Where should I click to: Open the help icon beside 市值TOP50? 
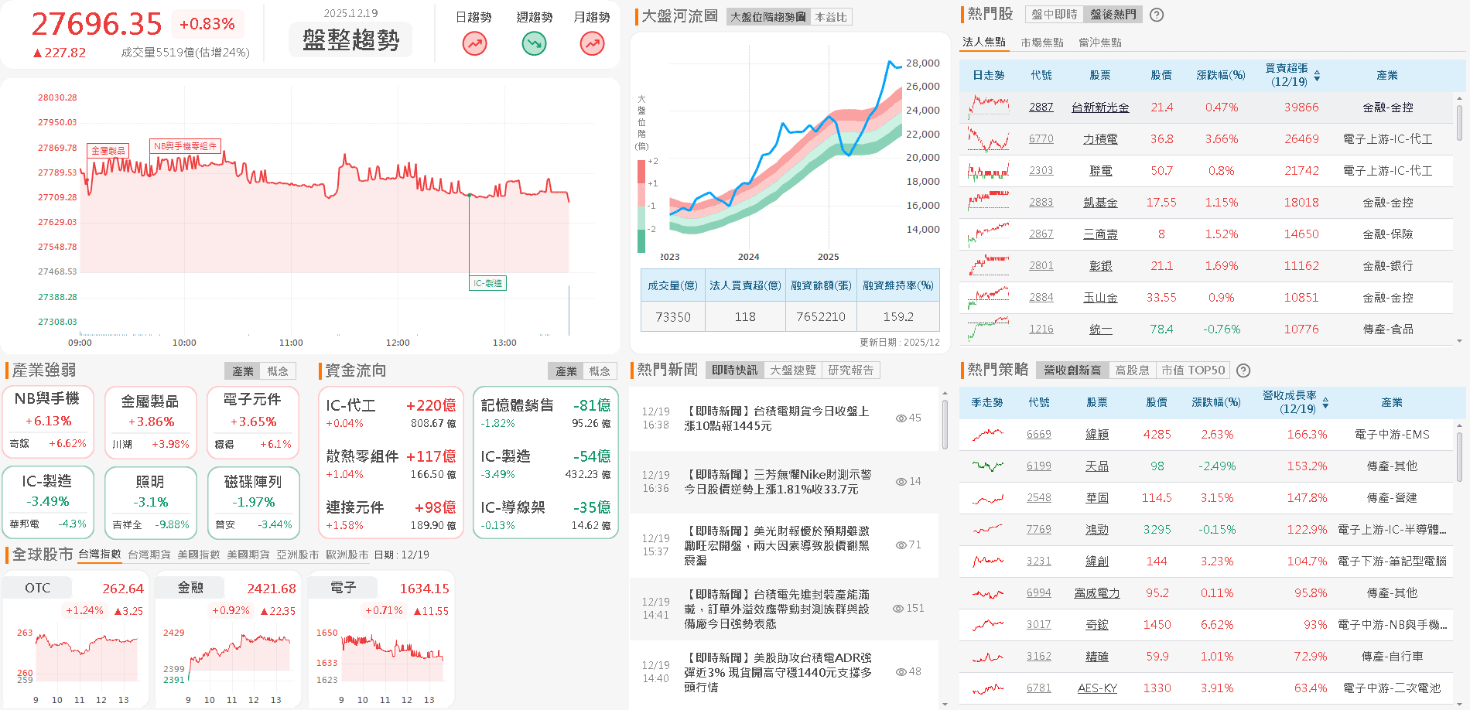tap(1243, 370)
